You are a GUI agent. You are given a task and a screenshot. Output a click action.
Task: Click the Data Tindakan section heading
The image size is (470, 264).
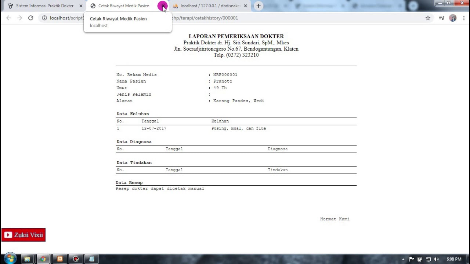point(134,163)
